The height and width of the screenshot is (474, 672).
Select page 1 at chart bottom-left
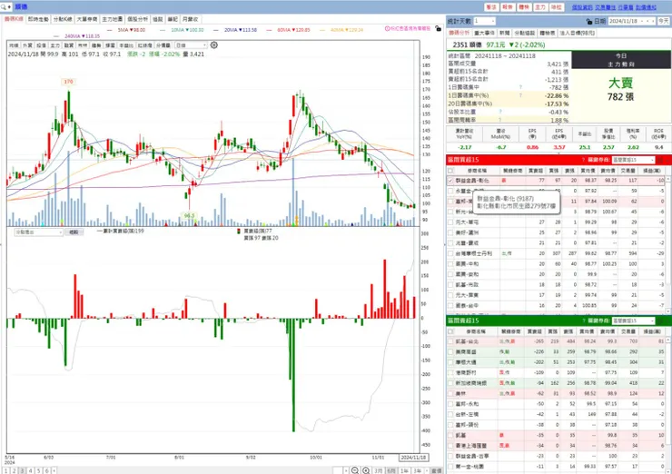(x=6, y=470)
